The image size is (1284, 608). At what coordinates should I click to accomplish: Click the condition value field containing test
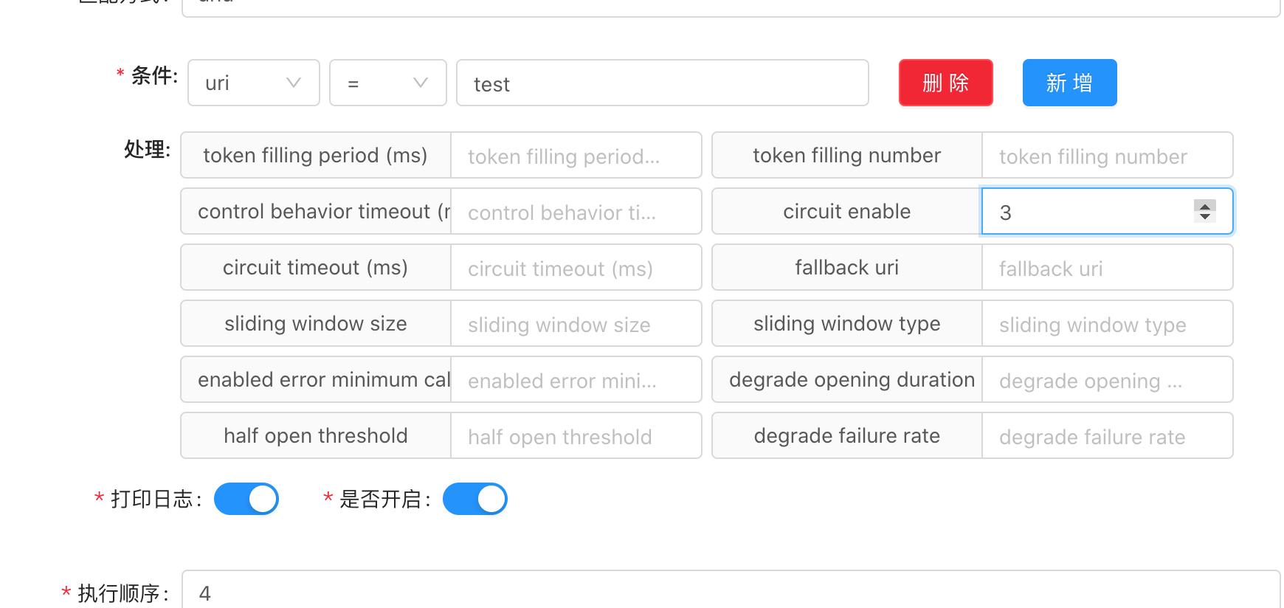[663, 83]
